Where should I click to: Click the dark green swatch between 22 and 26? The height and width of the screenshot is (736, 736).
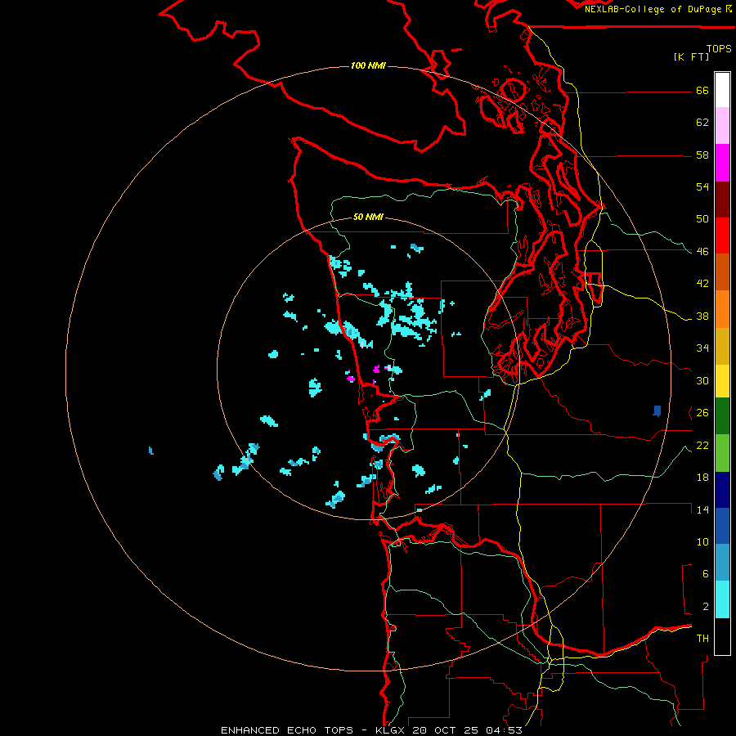tap(722, 416)
